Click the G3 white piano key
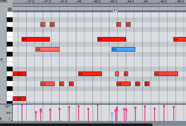This screenshot has width=186, height=126. point(10,84)
